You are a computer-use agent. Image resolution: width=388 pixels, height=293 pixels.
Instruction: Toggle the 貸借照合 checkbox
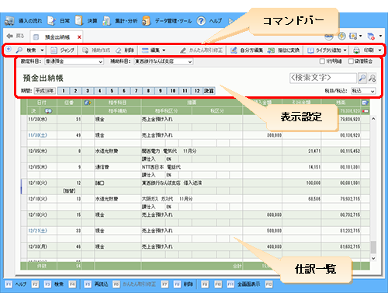tap(351, 61)
